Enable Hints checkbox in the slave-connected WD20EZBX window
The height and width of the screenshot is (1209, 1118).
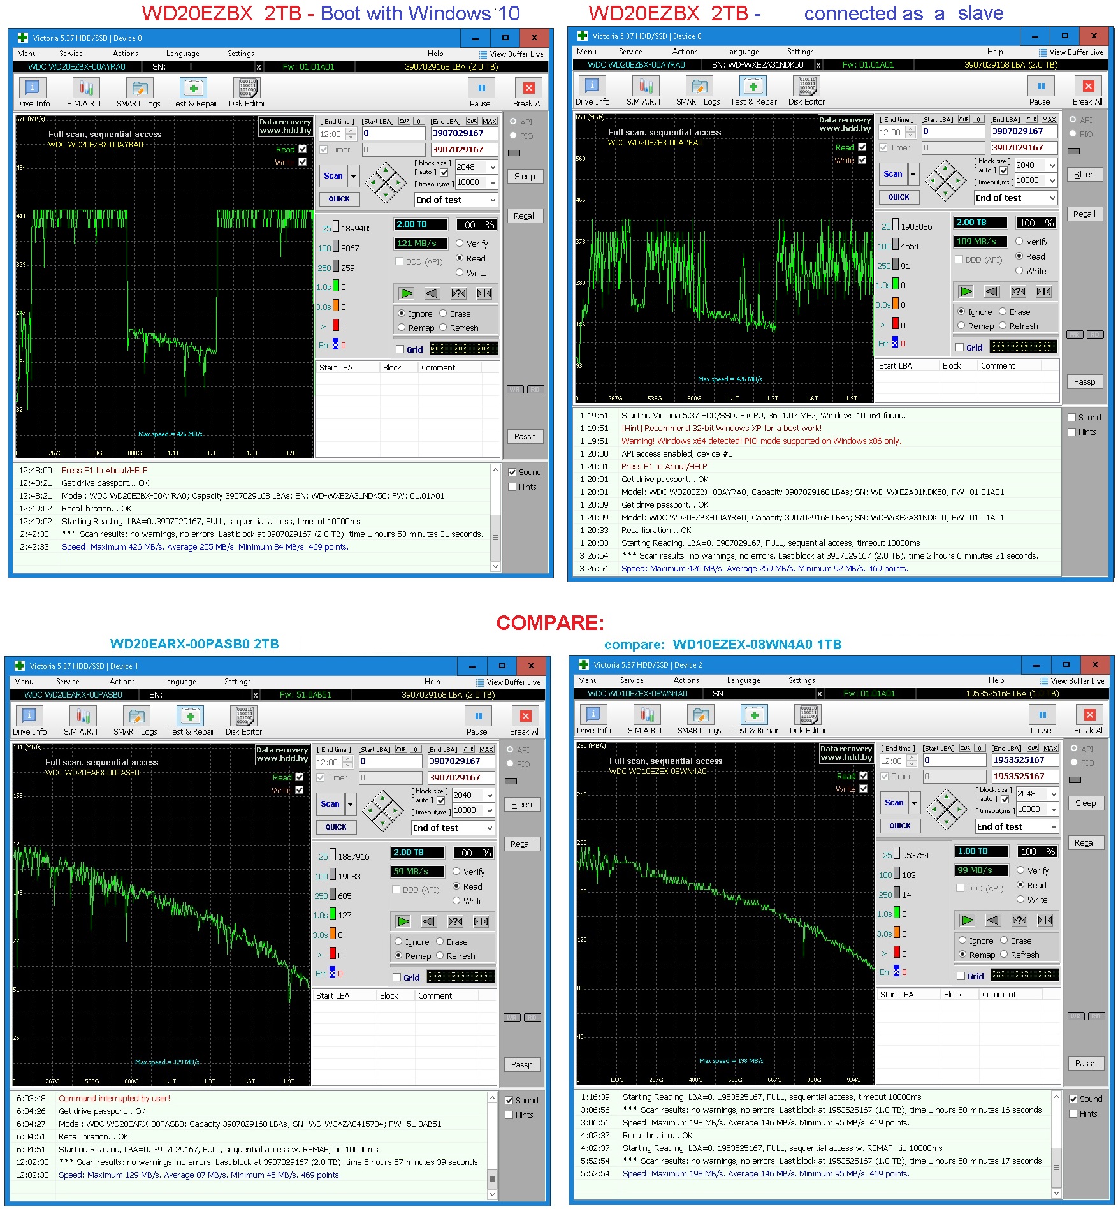1072,432
